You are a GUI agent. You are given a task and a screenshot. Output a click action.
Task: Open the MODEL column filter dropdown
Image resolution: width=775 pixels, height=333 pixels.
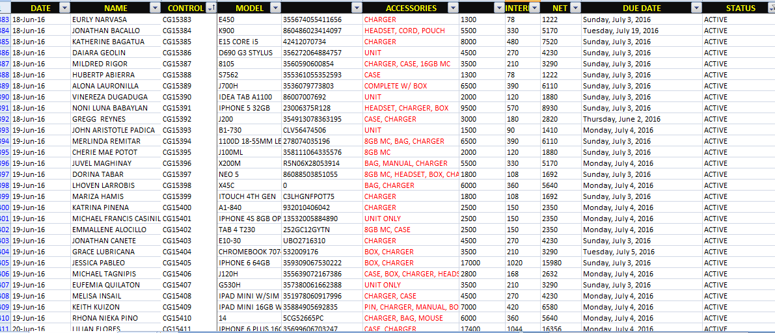(x=275, y=8)
